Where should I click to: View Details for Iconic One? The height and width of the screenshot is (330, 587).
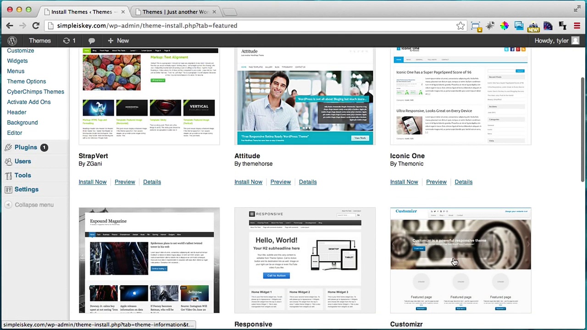tap(463, 182)
